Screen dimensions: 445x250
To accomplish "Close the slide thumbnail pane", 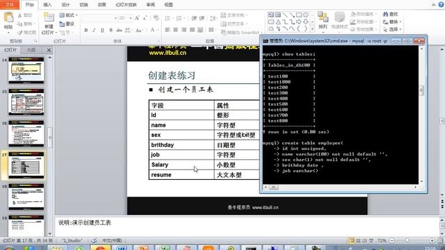I will [x=49, y=50].
